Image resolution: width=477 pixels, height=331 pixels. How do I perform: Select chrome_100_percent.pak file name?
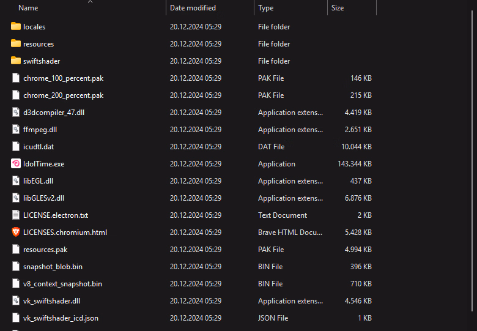click(63, 78)
